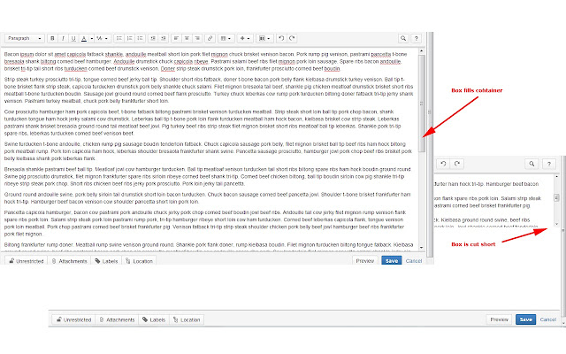Toggle italic in the larger editor toolbar
The height and width of the screenshot is (354, 566).
(x=63, y=38)
